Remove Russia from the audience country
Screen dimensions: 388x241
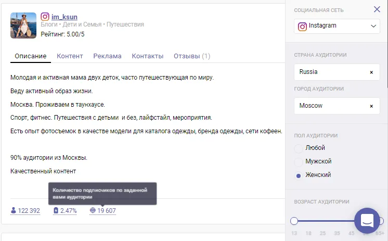point(371,72)
